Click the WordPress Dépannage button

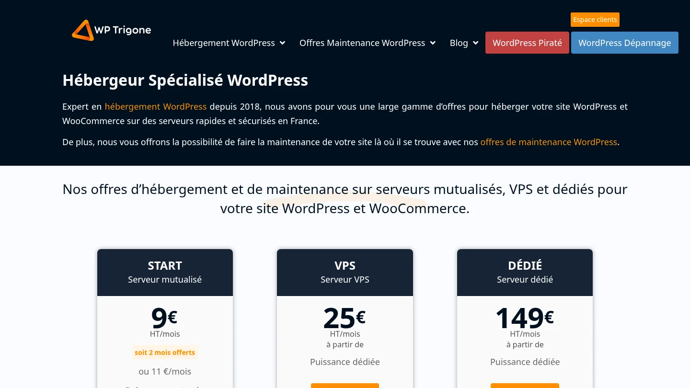pyautogui.click(x=625, y=43)
